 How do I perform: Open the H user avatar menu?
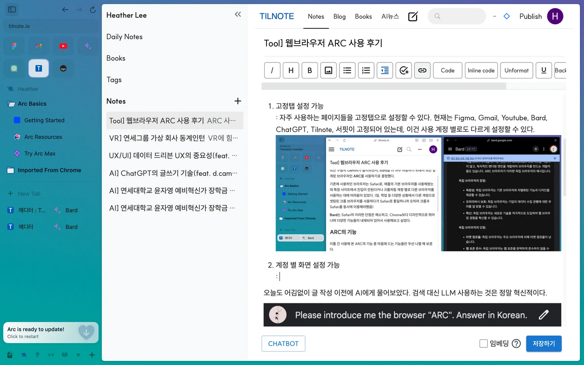[555, 16]
